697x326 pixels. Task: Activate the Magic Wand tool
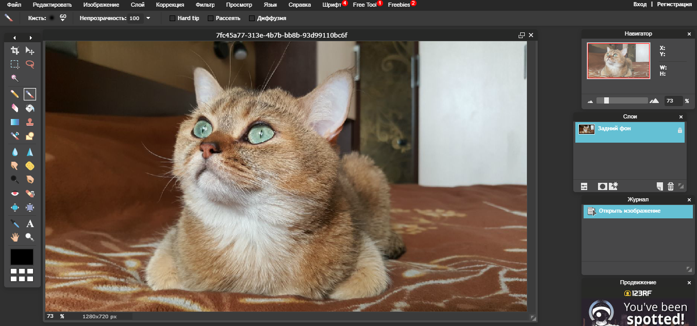coord(15,78)
